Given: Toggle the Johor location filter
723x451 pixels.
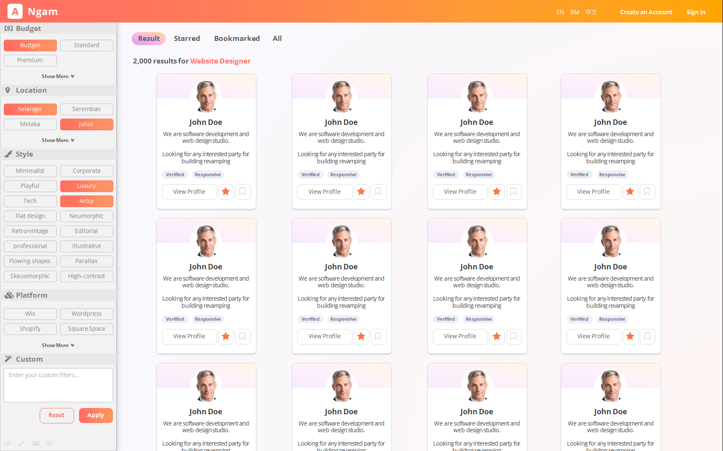Looking at the screenshot, I should click(87, 124).
